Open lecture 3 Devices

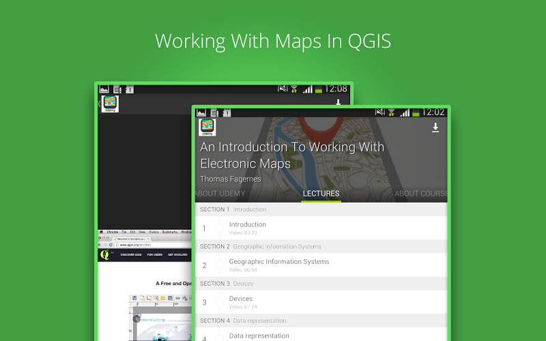point(321,302)
